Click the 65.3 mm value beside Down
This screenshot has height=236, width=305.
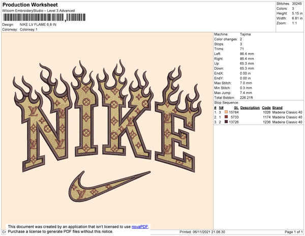[247, 68]
